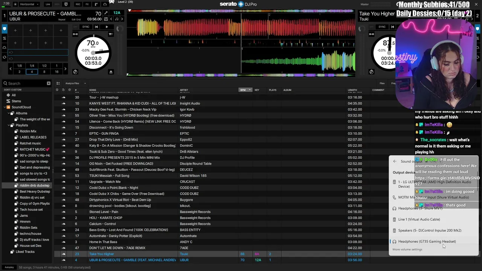The height and width of the screenshot is (271, 482).
Task: Select deck 1 auto-loop refresh tab icon
Action: point(4,57)
